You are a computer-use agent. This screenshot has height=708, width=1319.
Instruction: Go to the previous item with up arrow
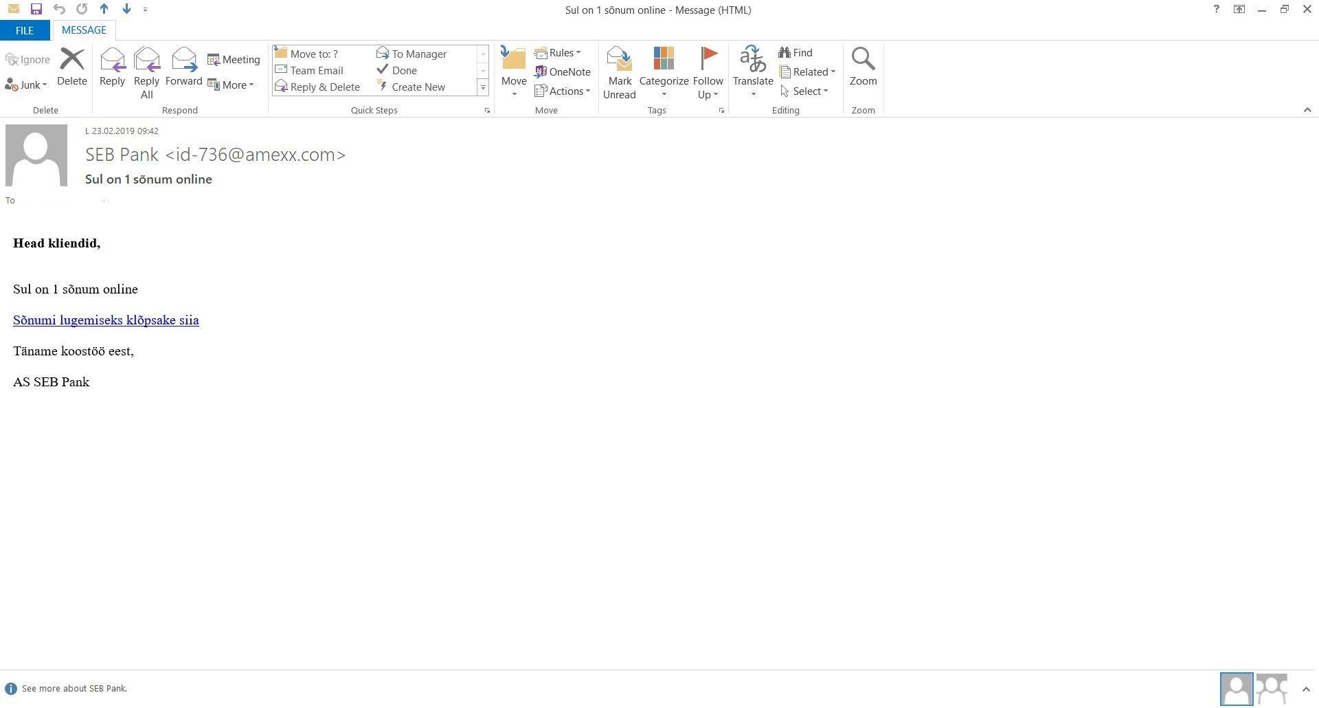tap(104, 10)
